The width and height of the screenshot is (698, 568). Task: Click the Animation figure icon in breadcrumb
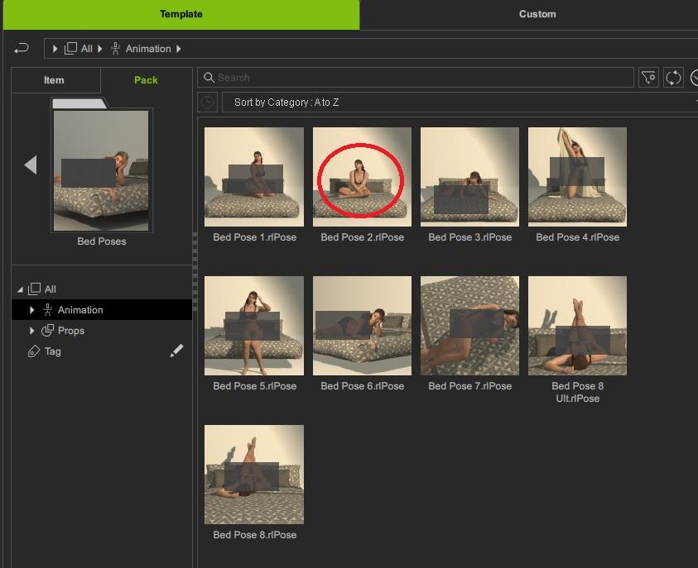pyautogui.click(x=116, y=49)
